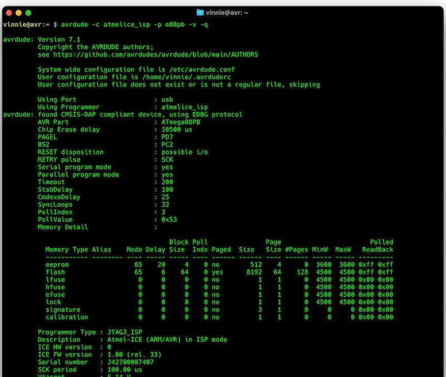Screen dimensions: 446x377
Task: Click the RESET disposition value possible i/o
Action: pos(185,152)
